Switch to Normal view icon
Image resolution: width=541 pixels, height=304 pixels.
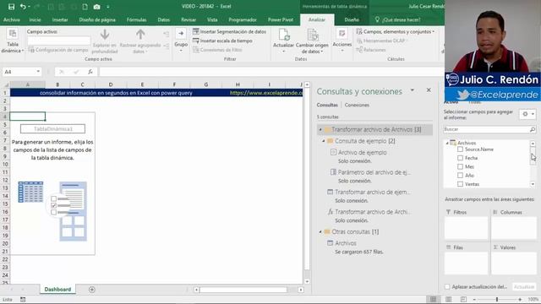click(x=433, y=300)
